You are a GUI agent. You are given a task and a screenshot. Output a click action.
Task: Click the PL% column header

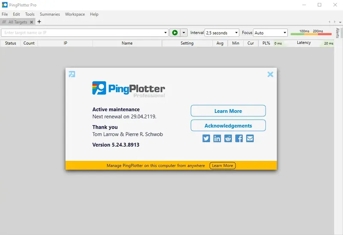tap(266, 43)
